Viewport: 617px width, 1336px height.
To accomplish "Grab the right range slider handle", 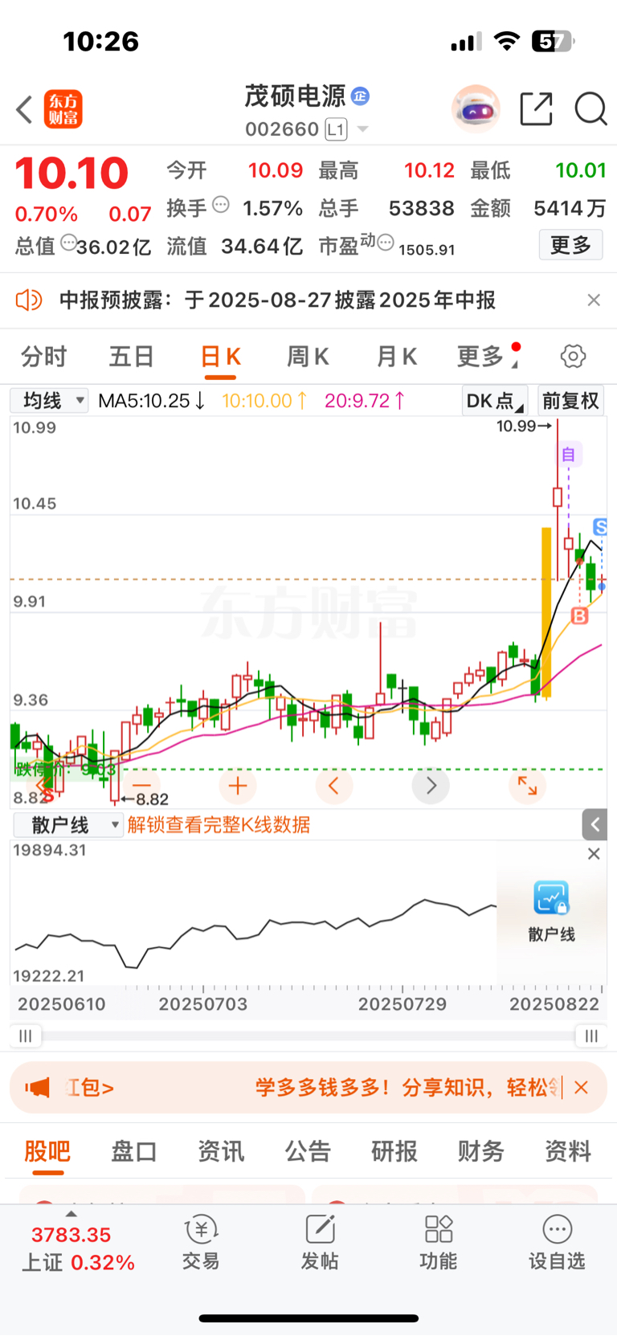I will tap(591, 1036).
